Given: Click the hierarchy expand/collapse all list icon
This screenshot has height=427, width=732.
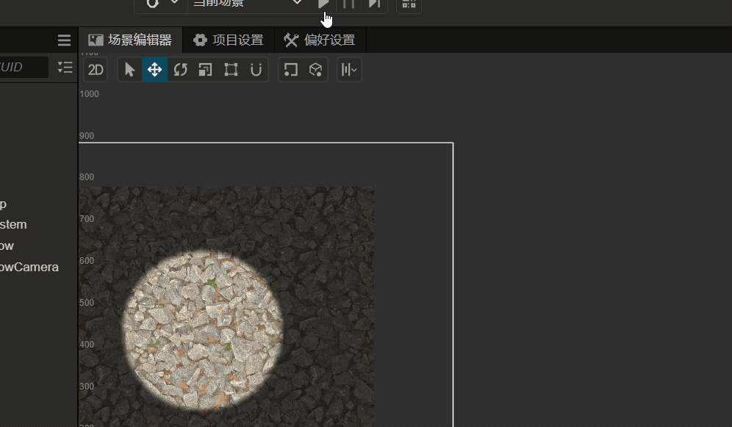Looking at the screenshot, I should (65, 67).
